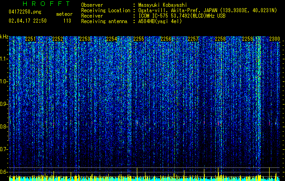Click the 2256 time marker
285x181 pixels.
[x=166, y=39]
